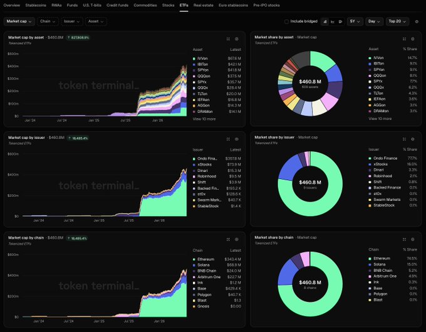Click the Ondo Finance 77.7% share value
This screenshot has height=332, width=426.
click(x=412, y=158)
